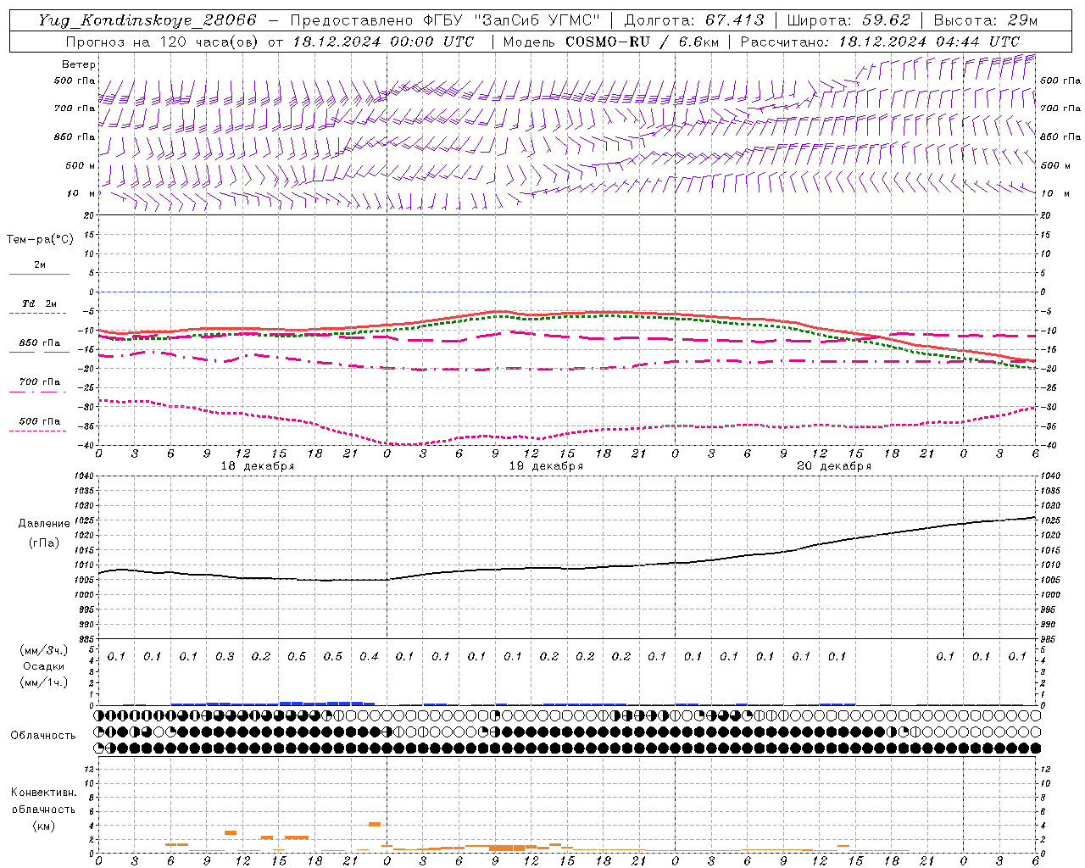The height and width of the screenshot is (868, 1085).
Task: Click the Td 2м dew point legend entry
Action: coord(40,303)
